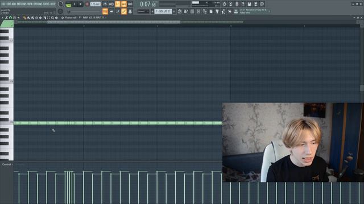Click the render export icon
Image resolution: width=364 pixels, height=204 pixels.
(x=255, y=4)
